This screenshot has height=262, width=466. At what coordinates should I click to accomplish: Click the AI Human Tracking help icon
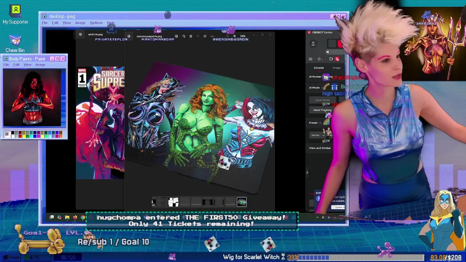tap(336, 77)
